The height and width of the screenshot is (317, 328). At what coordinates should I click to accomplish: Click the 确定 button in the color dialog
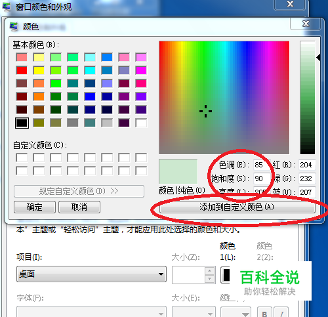coord(35,207)
